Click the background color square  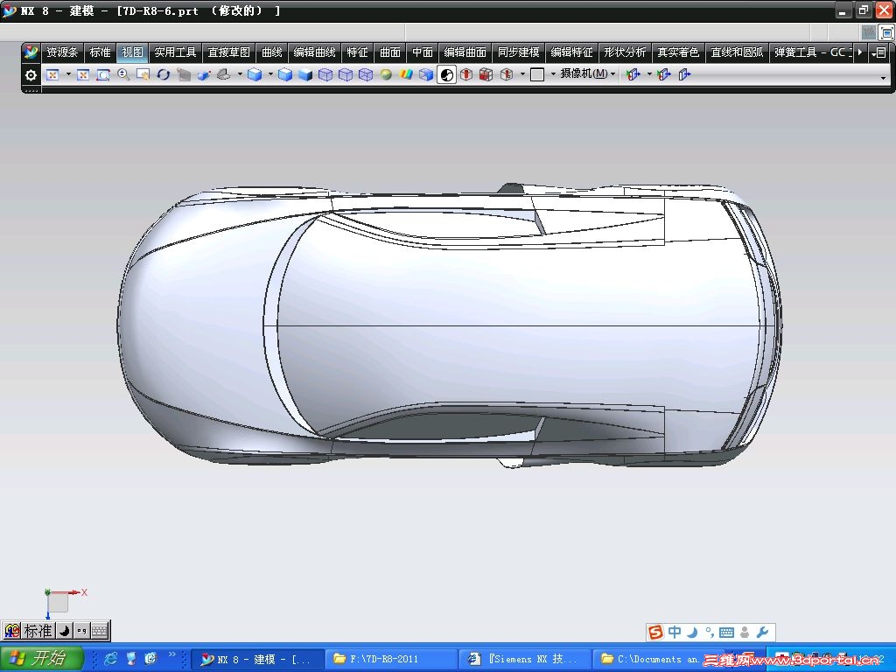point(537,75)
